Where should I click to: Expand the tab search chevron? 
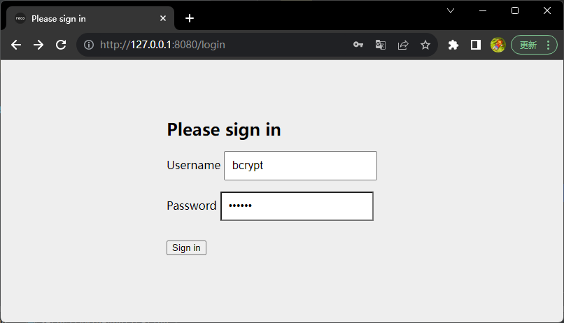coord(451,10)
